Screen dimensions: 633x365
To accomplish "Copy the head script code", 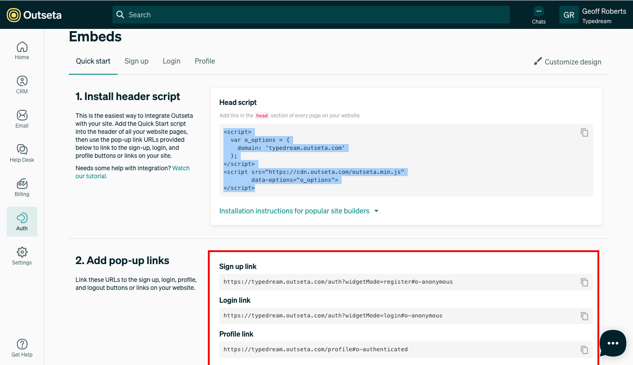I will [585, 132].
